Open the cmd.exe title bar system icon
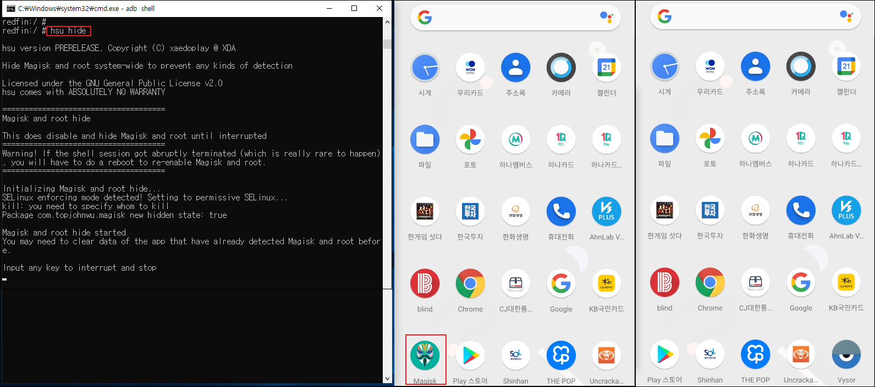The width and height of the screenshot is (875, 387). coord(10,8)
